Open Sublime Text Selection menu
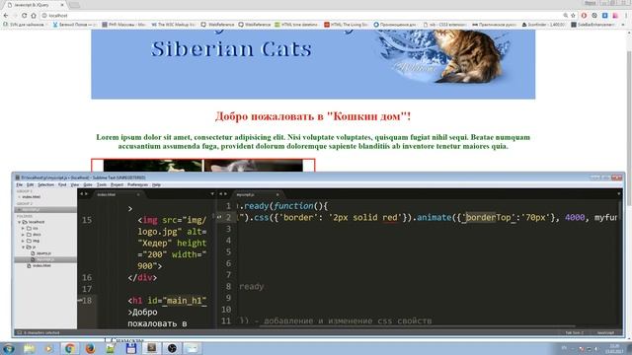The height and width of the screenshot is (355, 632). point(45,184)
